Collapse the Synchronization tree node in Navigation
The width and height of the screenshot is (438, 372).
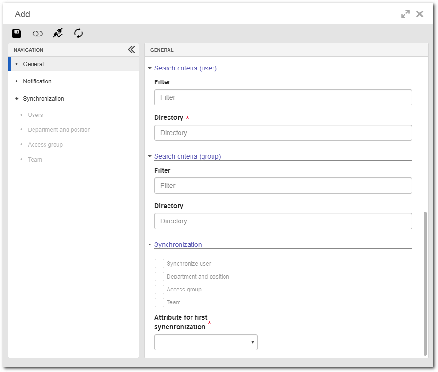[17, 99]
